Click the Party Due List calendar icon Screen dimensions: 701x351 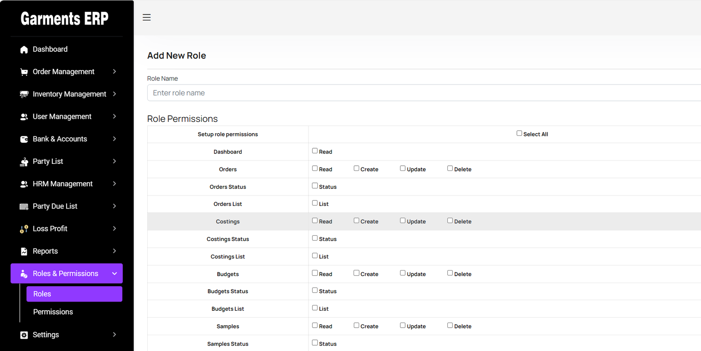24,206
